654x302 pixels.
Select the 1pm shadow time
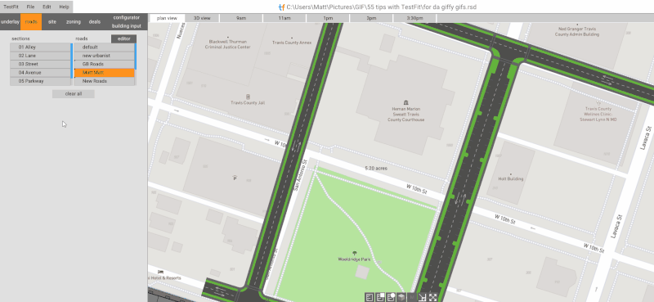328,18
